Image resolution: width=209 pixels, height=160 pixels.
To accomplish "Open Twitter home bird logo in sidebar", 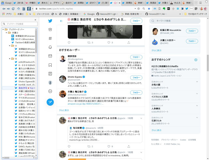I will point(50,21).
